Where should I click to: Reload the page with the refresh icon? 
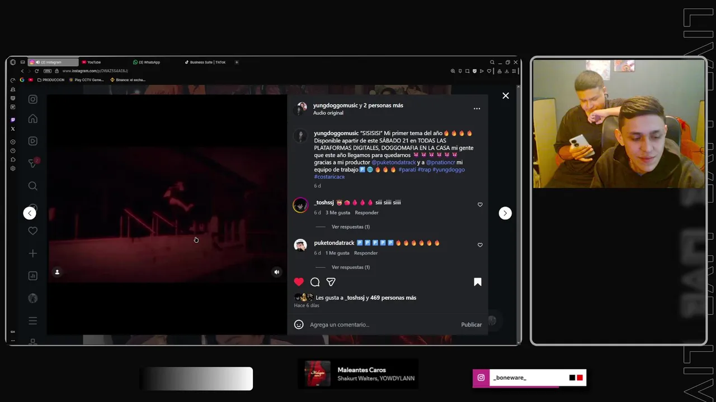pos(37,71)
